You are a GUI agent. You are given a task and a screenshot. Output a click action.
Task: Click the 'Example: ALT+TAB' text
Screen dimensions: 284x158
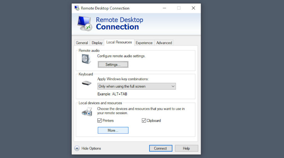tap(112, 94)
